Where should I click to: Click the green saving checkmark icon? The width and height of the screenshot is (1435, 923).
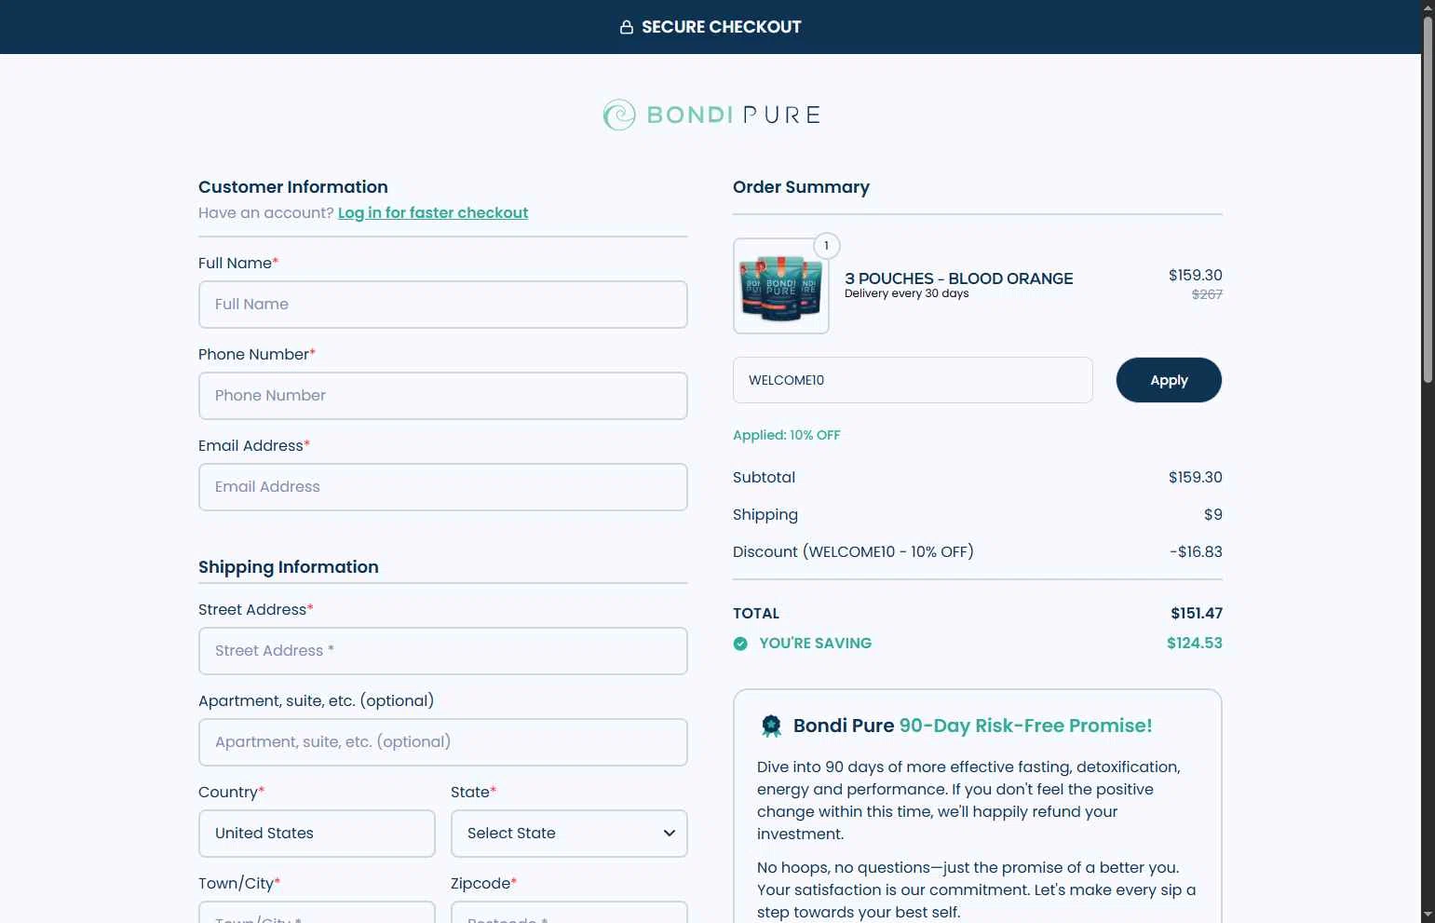(740, 644)
